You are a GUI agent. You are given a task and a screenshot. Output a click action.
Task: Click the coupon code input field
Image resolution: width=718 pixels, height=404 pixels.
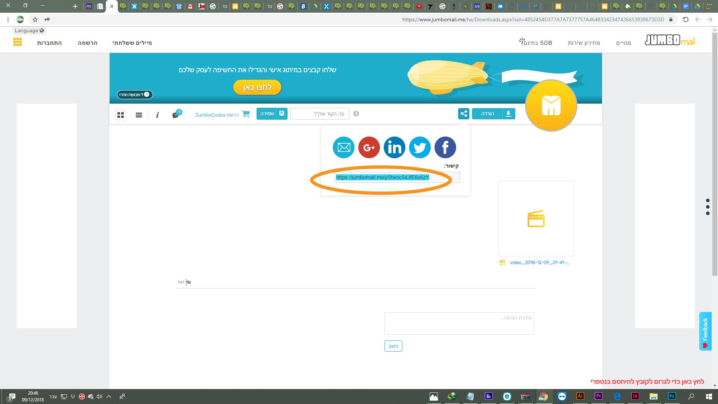pos(320,114)
